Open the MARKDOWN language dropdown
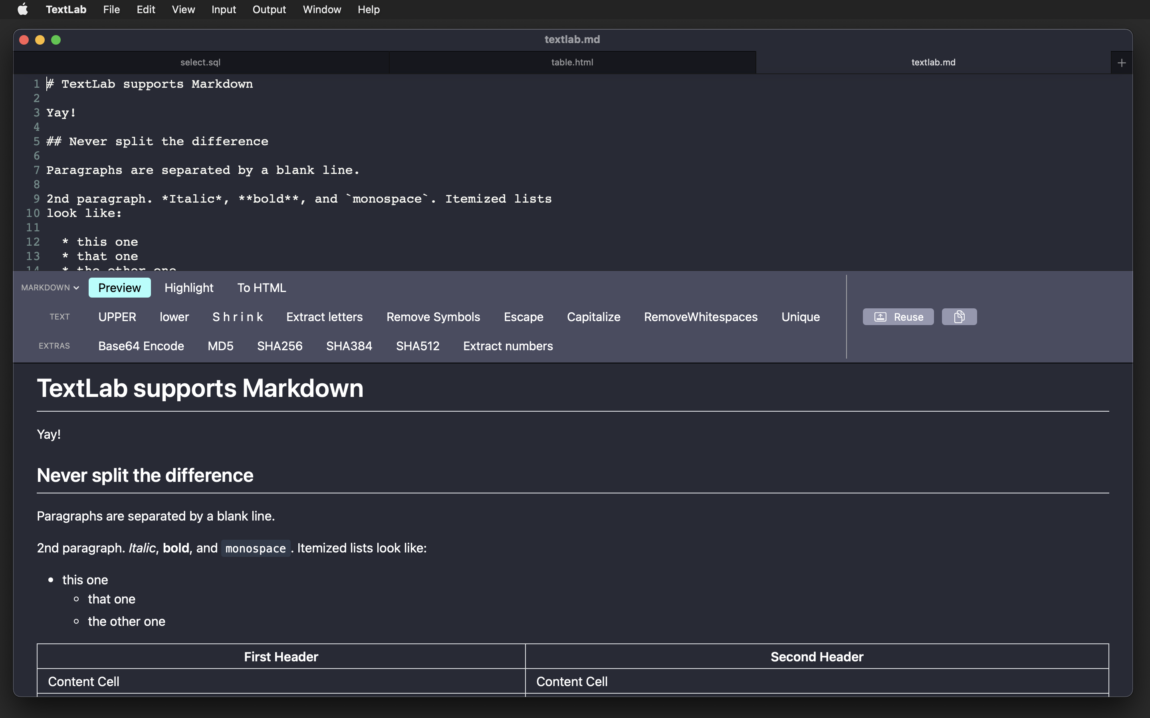Viewport: 1150px width, 718px height. pyautogui.click(x=50, y=288)
